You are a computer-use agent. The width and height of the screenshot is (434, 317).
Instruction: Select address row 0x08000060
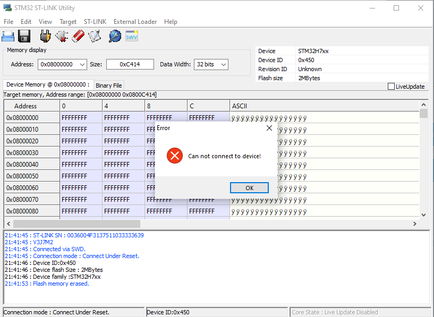pos(32,187)
